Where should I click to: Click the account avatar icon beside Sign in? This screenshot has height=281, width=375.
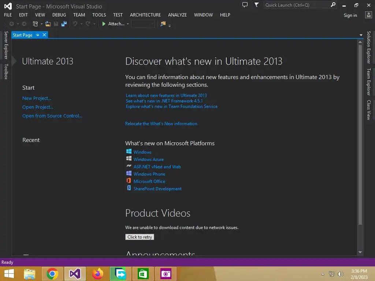pos(368,15)
